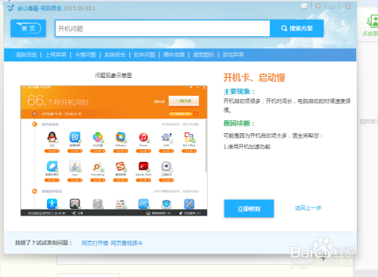The image size is (378, 277).
Task: Click the white one-key optimize button in illustration
Action: tap(184, 101)
